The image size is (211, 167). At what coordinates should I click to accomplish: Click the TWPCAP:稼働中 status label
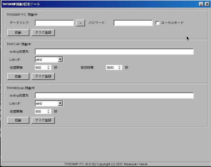click(19, 44)
